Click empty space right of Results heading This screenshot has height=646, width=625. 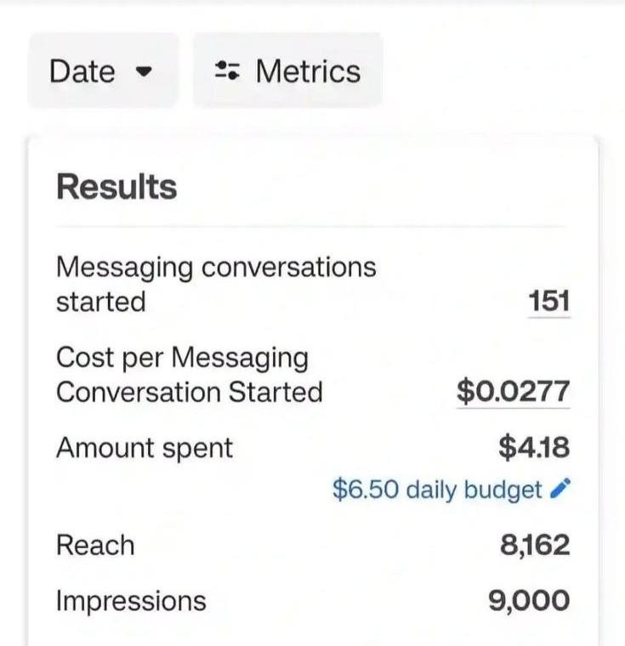click(x=383, y=187)
